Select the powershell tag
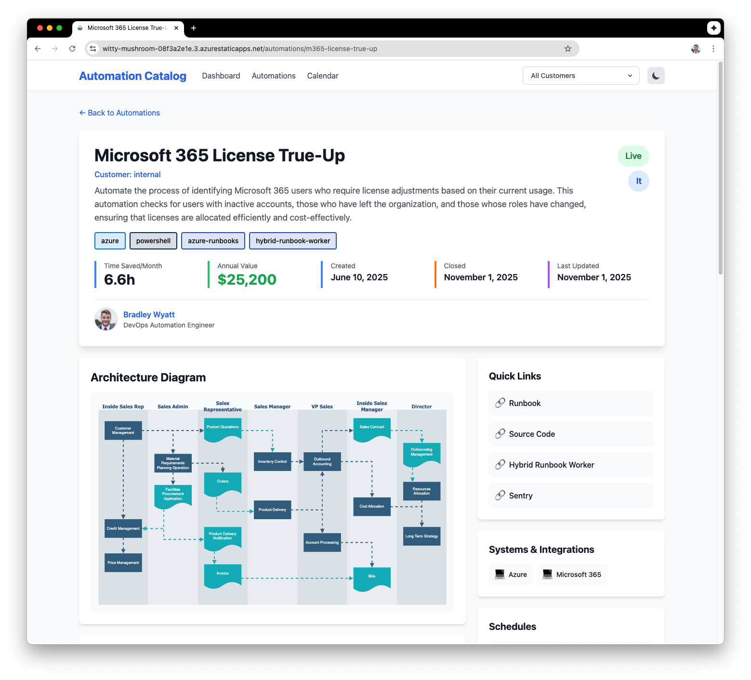The height and width of the screenshot is (680, 751). point(153,241)
